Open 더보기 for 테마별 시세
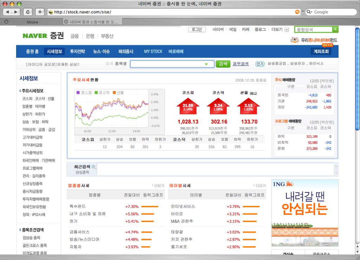Image resolution: width=360 pixels, height=260 pixels. coord(259,185)
